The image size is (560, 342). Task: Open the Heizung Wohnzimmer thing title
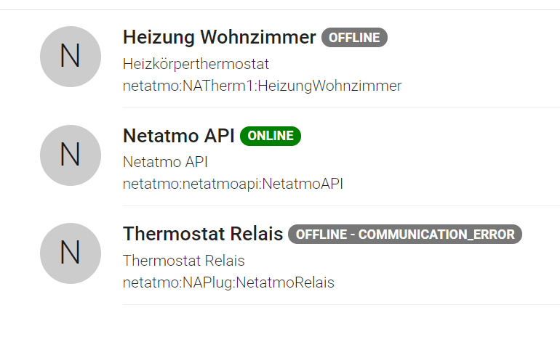pos(220,37)
